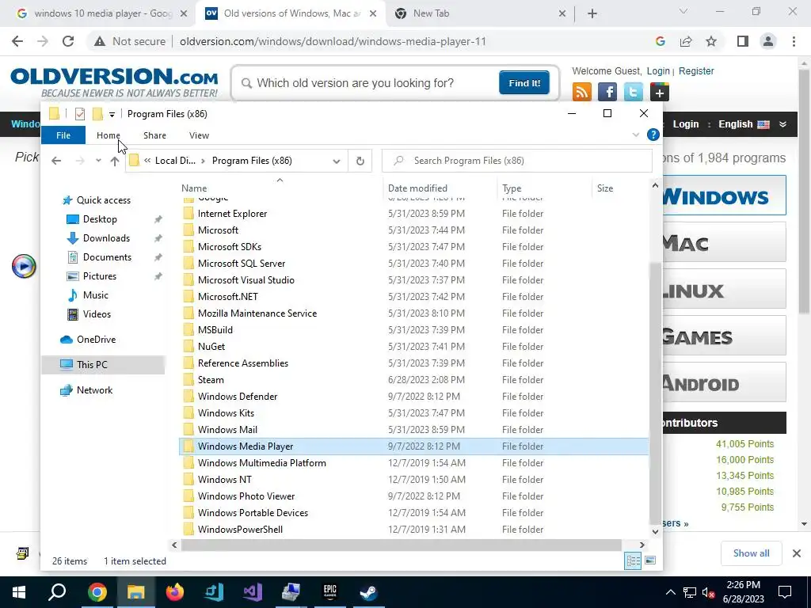Image resolution: width=811 pixels, height=608 pixels.
Task: Expand the Explorer ribbon chevron
Action: tap(636, 135)
